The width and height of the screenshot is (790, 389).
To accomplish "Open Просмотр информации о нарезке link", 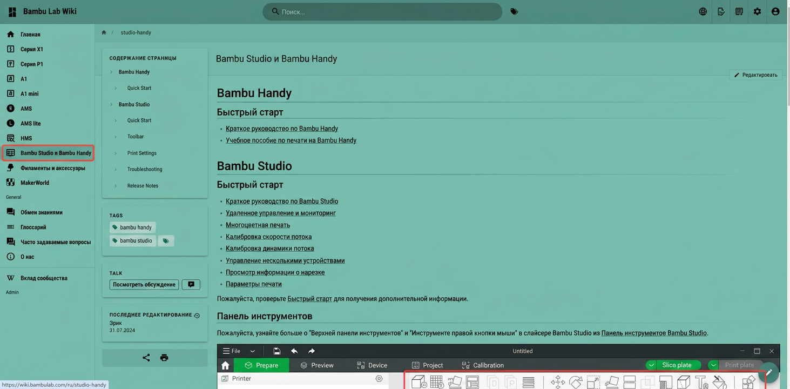I will tap(275, 272).
